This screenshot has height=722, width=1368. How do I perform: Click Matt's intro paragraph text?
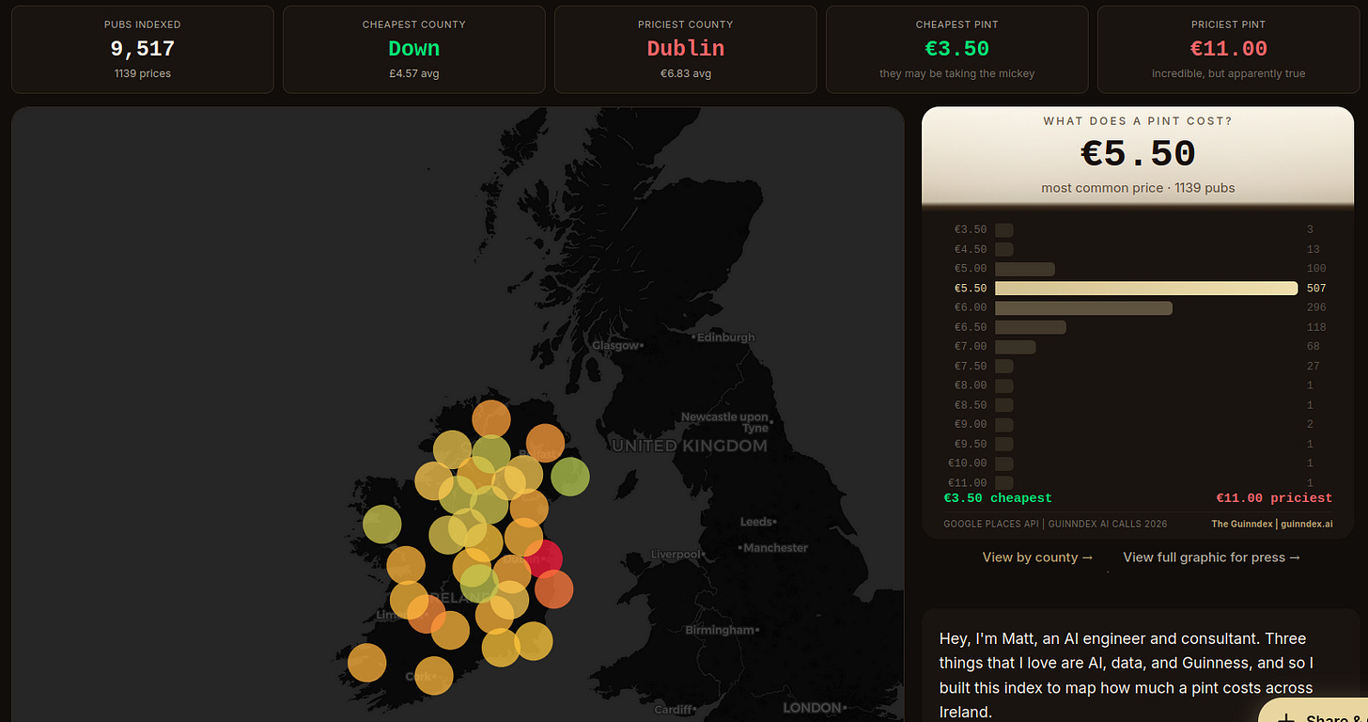(x=1127, y=675)
